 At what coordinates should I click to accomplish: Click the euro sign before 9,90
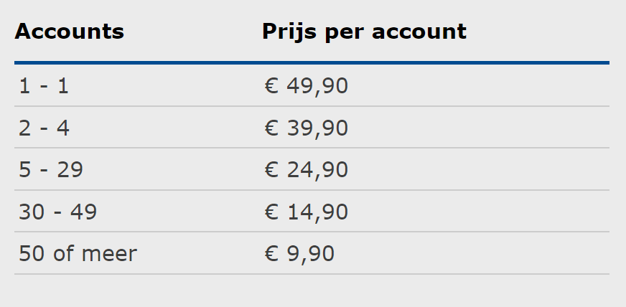click(271, 254)
